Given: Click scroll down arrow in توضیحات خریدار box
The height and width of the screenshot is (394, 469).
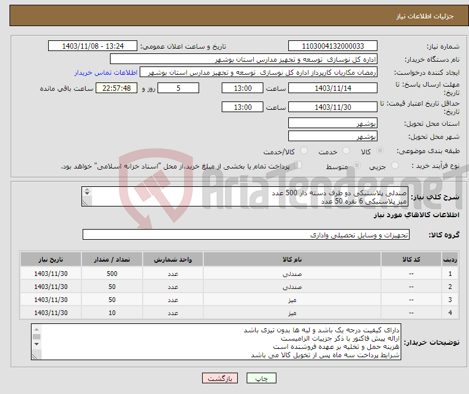Looking at the screenshot, I should coord(36,344).
